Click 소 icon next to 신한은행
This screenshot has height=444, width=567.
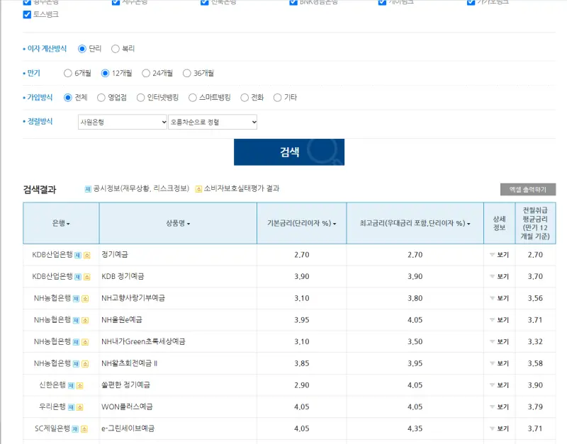pos(79,386)
